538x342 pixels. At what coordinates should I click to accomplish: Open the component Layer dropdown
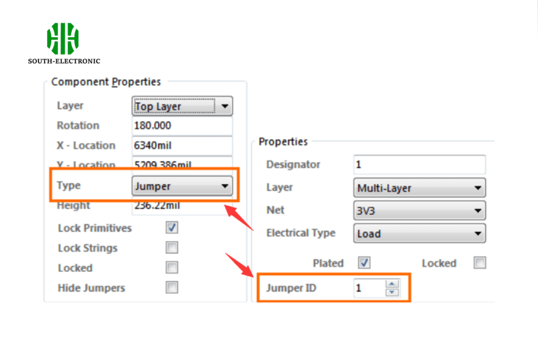(x=181, y=106)
